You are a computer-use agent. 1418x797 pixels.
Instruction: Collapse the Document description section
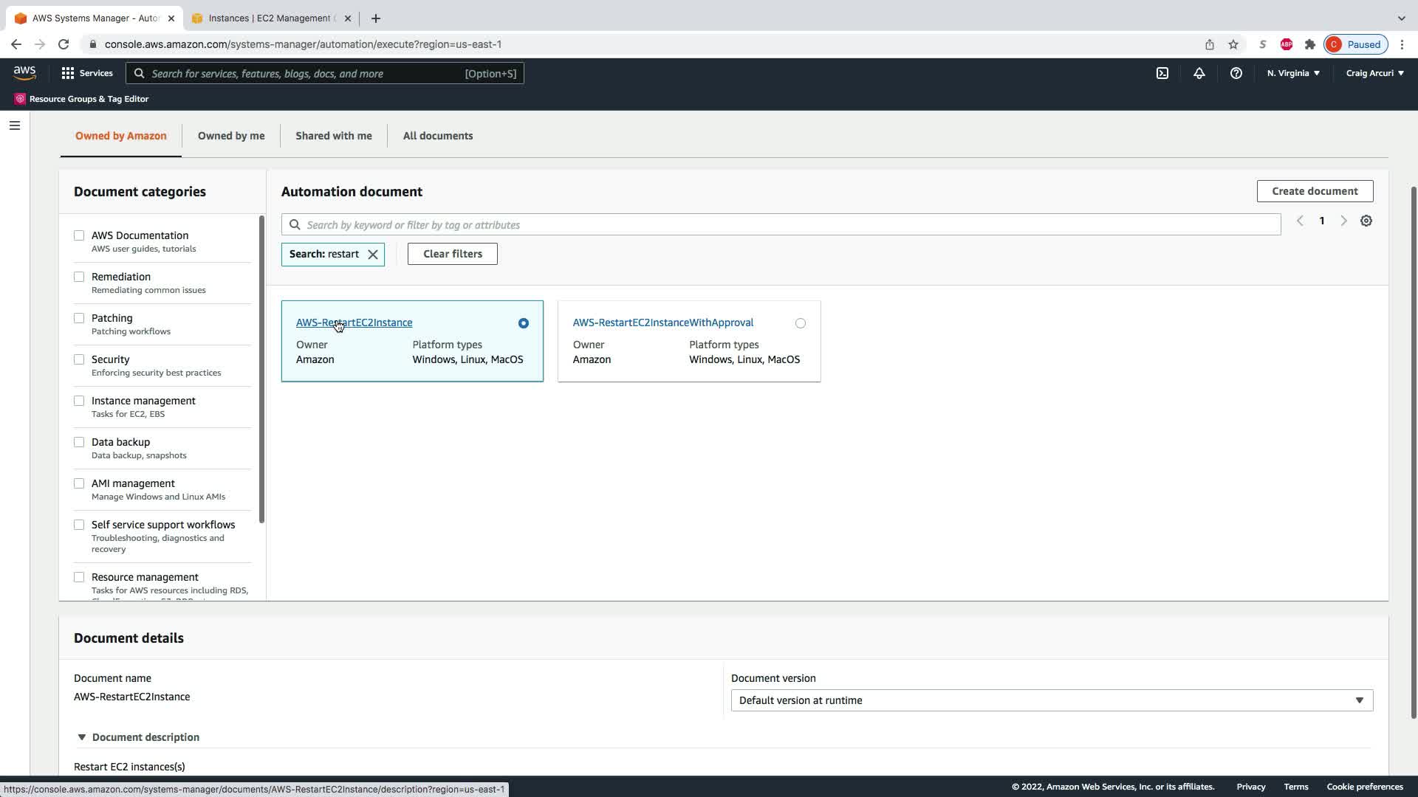tap(82, 737)
